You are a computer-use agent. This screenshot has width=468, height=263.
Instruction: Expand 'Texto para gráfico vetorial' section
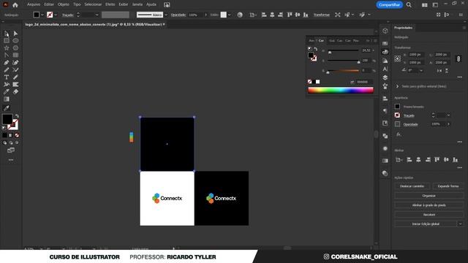[x=397, y=86]
